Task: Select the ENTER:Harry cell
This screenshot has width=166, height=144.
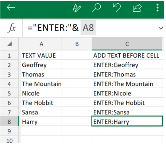Action: (x=127, y=121)
